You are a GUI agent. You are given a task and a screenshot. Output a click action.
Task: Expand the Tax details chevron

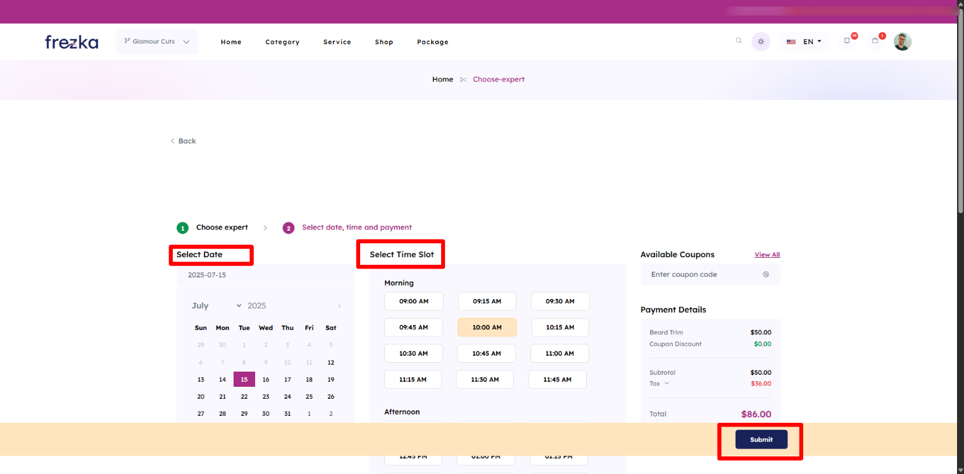[x=667, y=384]
